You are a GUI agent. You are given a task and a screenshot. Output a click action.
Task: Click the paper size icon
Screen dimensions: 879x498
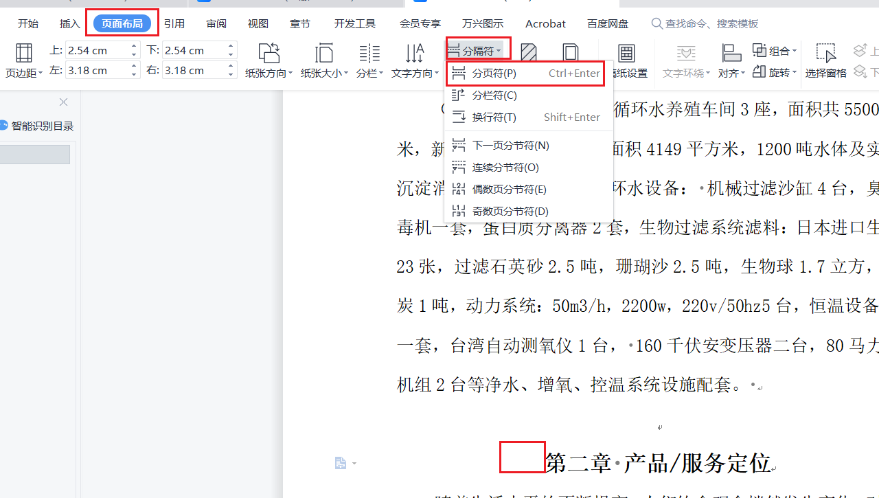click(x=323, y=54)
